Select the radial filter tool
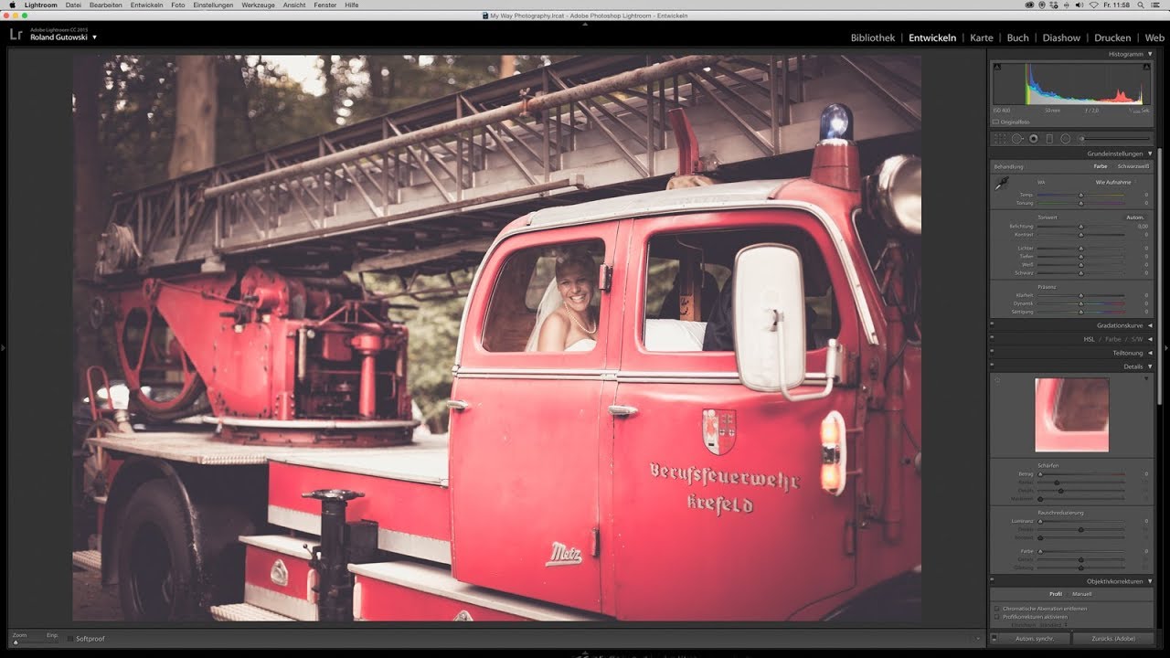This screenshot has width=1170, height=658. [1065, 139]
